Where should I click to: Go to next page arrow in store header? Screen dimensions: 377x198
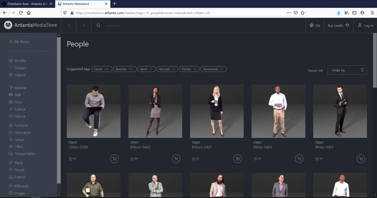[x=84, y=25]
